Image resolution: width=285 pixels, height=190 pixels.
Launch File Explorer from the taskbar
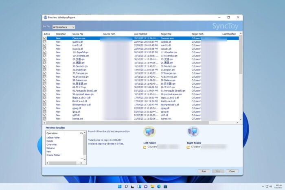point(153,186)
